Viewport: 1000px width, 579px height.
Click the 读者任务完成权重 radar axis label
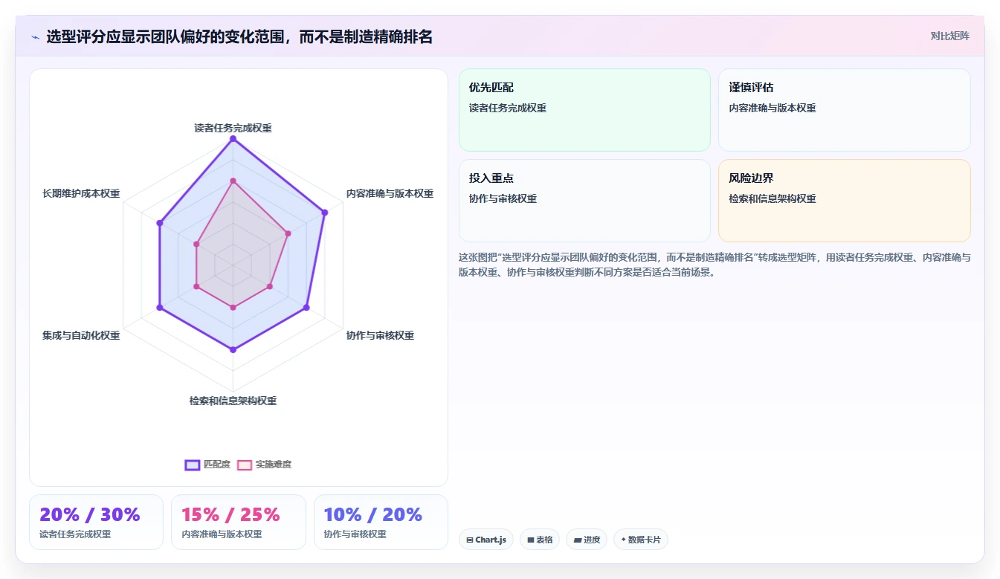click(233, 128)
